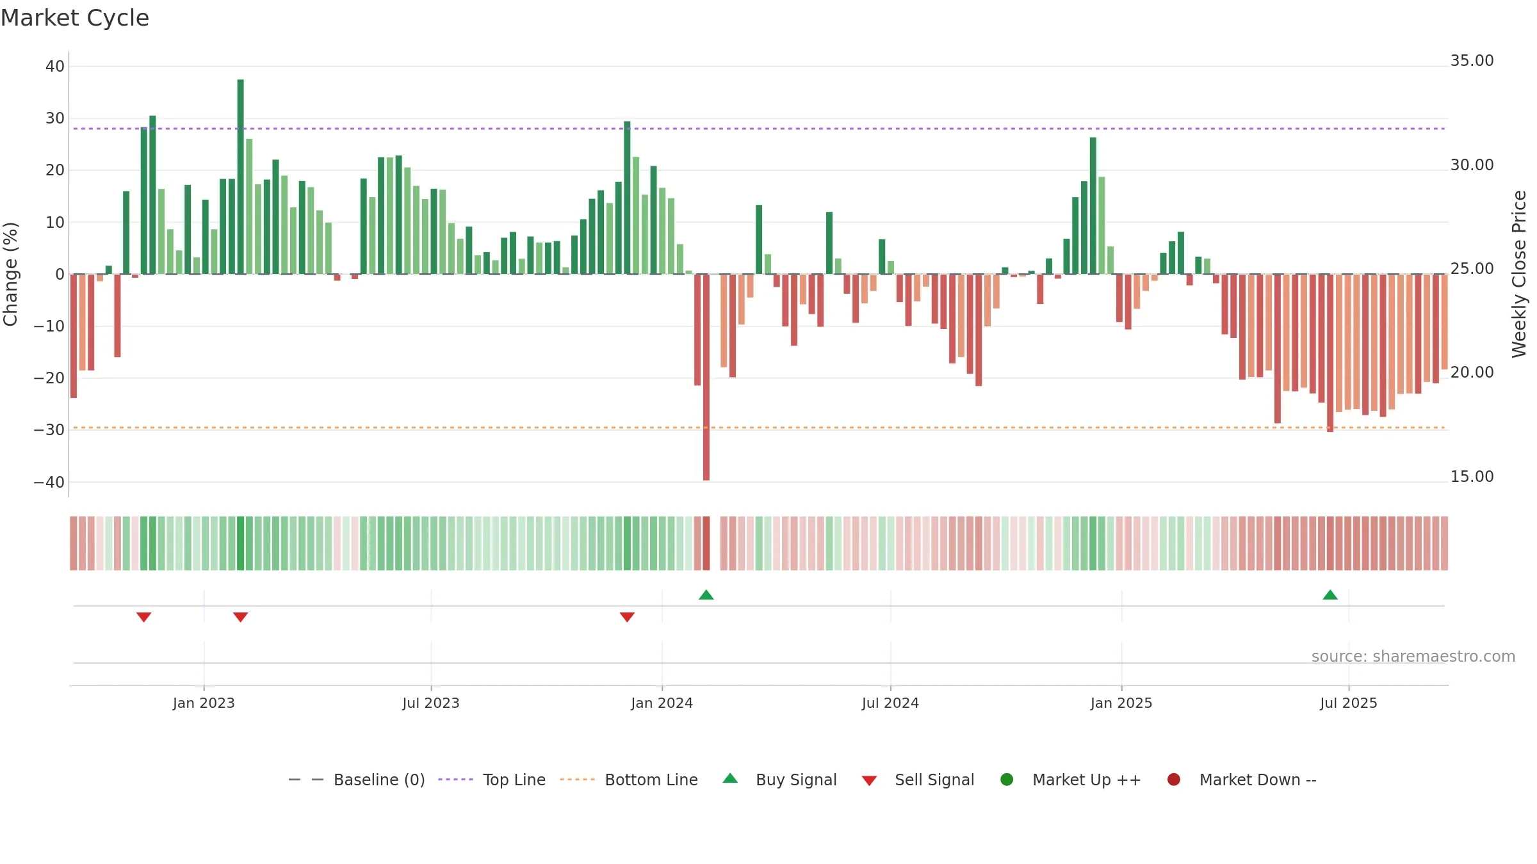1537x864 pixels.
Task: Click the deepest red bar reaching -40 percent
Action: click(706, 377)
